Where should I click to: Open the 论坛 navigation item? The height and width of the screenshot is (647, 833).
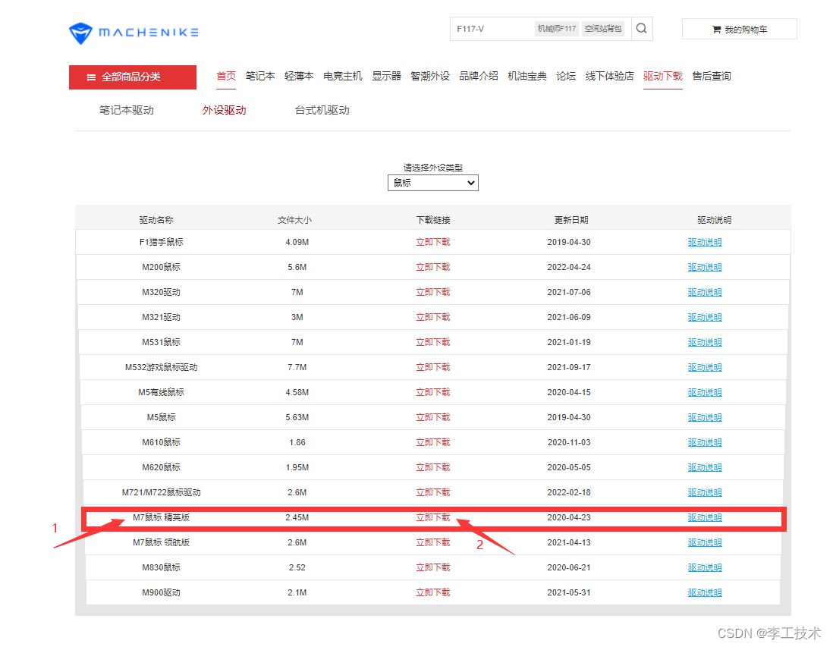pyautogui.click(x=566, y=76)
